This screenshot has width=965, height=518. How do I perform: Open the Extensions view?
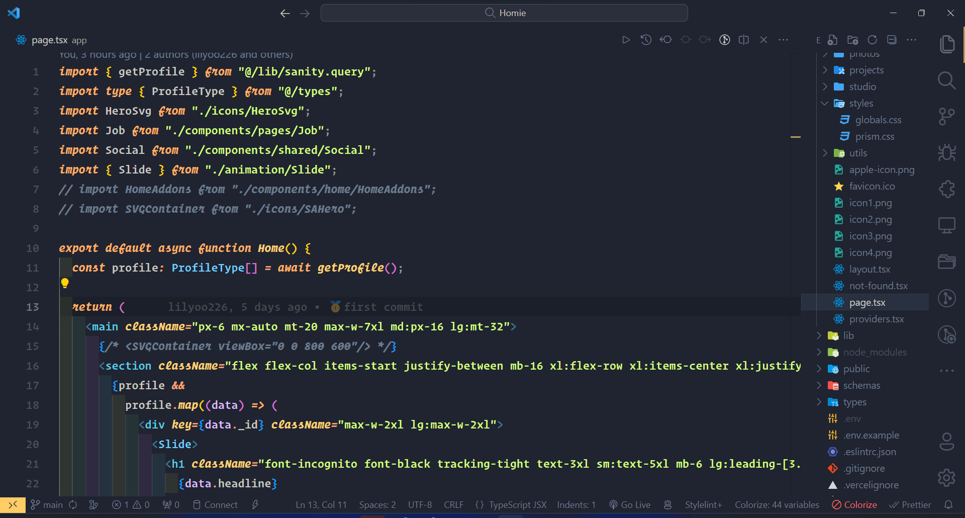(x=946, y=189)
